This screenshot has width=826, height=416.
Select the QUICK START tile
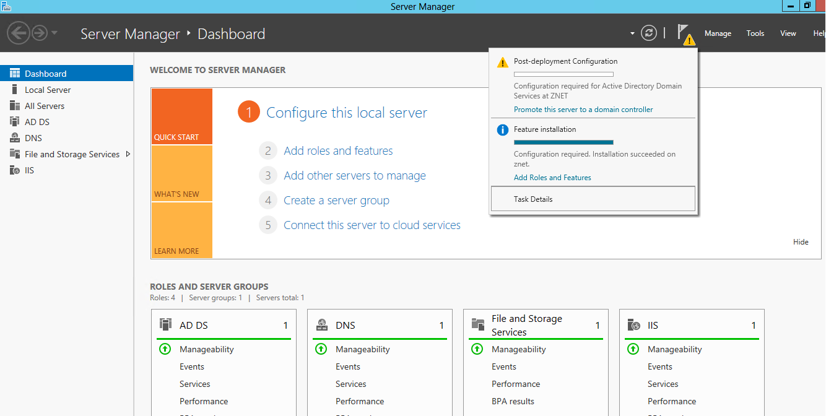(x=181, y=116)
